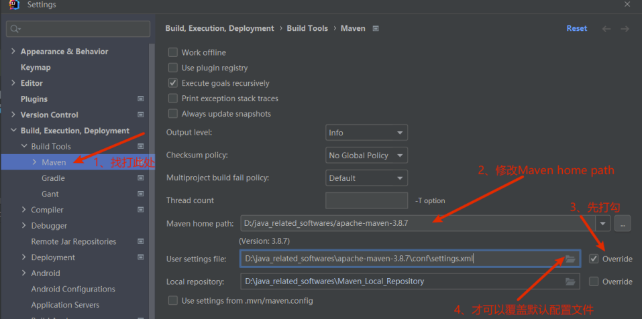Expand the Android node
The image size is (642, 319).
coord(23,273)
